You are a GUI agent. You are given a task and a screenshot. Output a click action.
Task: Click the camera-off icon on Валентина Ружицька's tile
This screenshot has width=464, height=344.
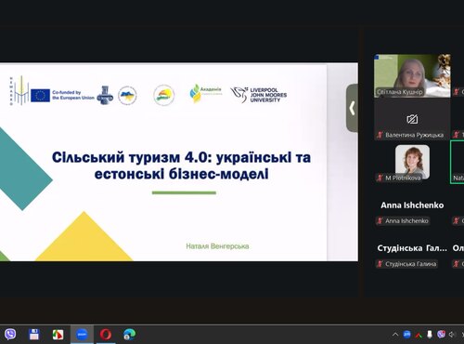tap(412, 119)
